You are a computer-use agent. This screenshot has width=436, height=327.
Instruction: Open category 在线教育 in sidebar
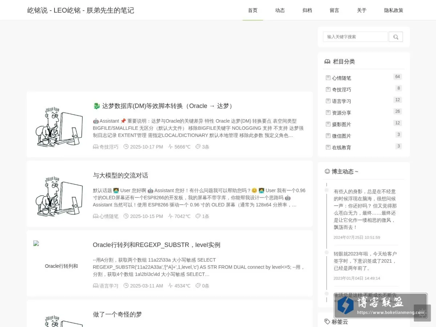pos(342,148)
